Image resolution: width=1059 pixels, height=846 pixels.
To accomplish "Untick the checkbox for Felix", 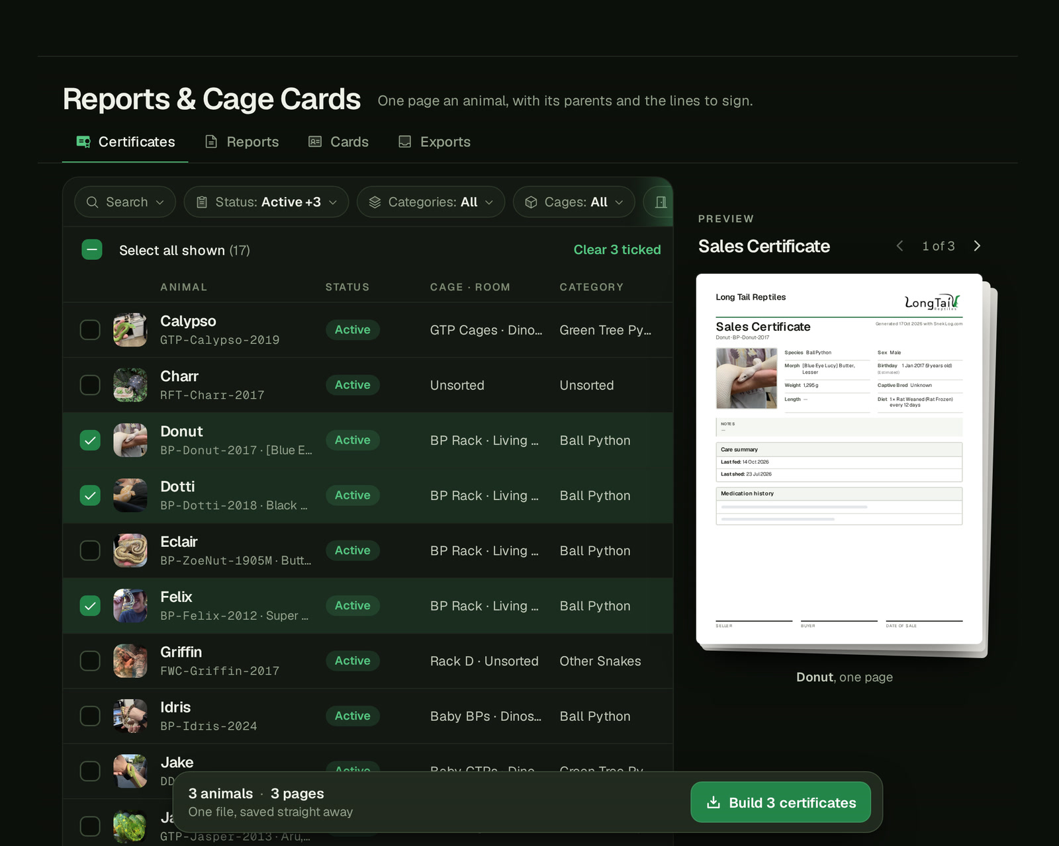I will pyautogui.click(x=90, y=606).
